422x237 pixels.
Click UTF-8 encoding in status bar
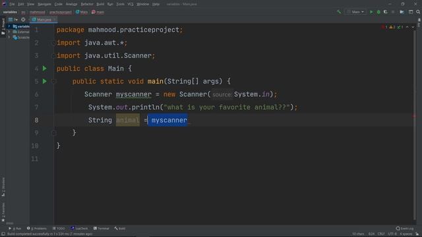tap(392, 234)
